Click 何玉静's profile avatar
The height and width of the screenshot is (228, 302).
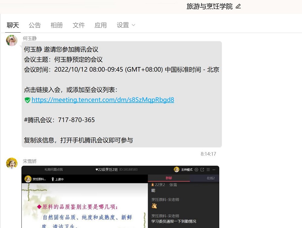pos(12,40)
